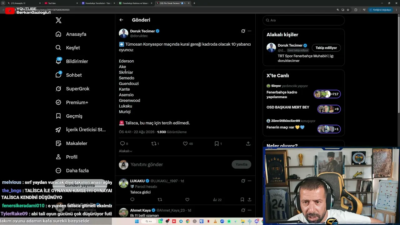Expand the Alakalı sort dropdown
This screenshot has width=400, height=225.
(125, 151)
